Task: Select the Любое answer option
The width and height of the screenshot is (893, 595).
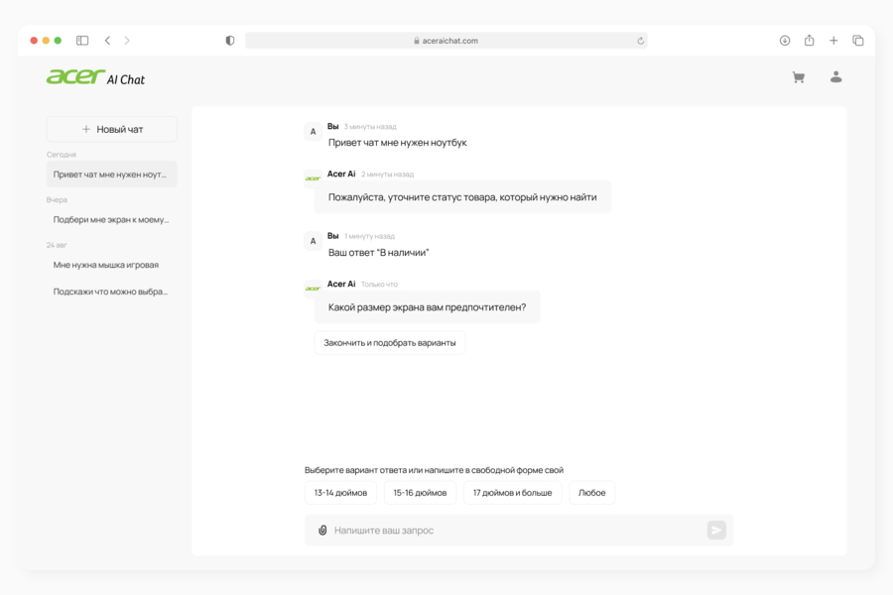Action: pos(591,493)
